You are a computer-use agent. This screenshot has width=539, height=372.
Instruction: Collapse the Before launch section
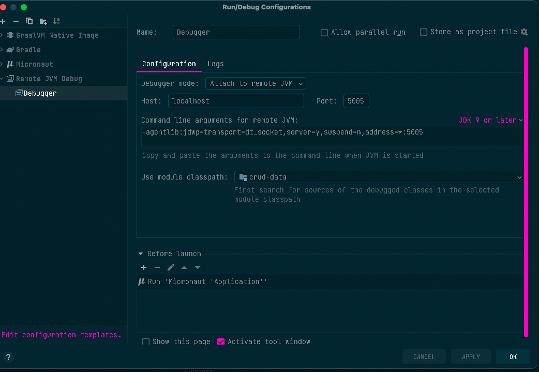pos(141,254)
